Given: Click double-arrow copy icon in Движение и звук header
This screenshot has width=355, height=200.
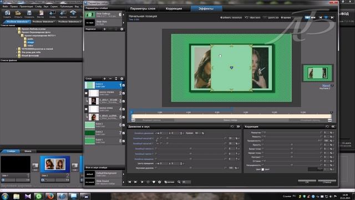Looking at the screenshot, I should pyautogui.click(x=238, y=127).
